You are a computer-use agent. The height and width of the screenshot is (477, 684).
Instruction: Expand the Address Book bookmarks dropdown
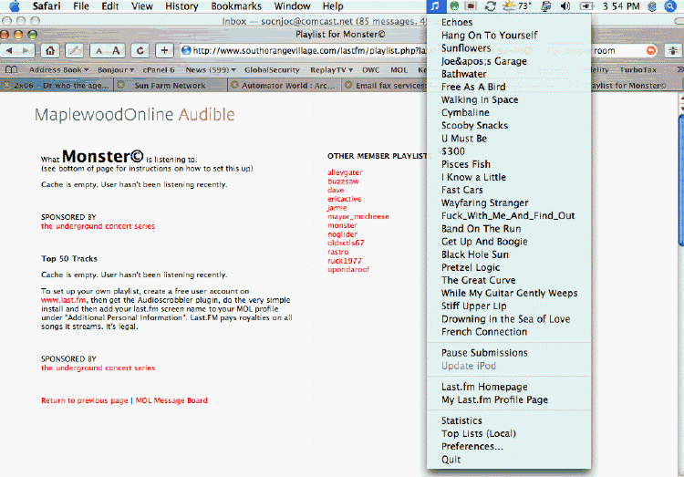(x=59, y=70)
